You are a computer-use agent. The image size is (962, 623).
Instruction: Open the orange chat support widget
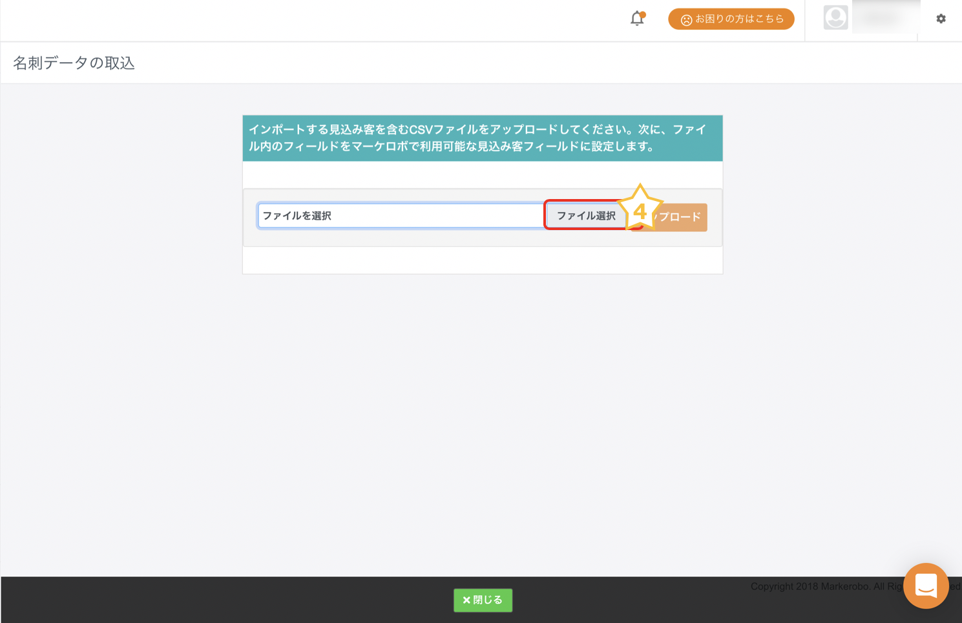click(x=925, y=586)
